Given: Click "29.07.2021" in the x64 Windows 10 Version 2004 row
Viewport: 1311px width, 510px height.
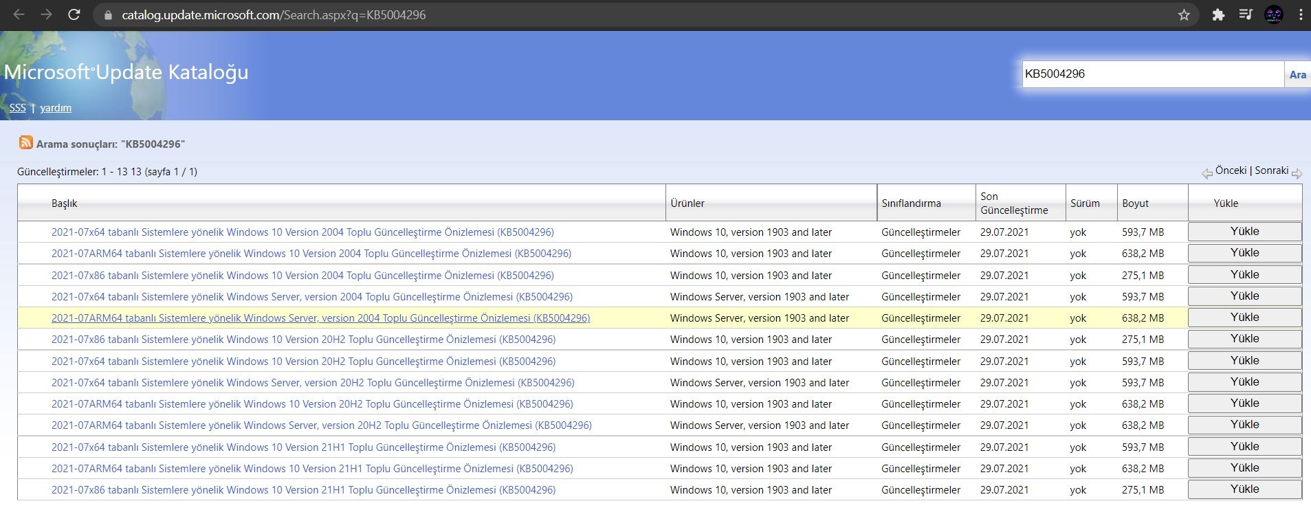Looking at the screenshot, I should [x=1004, y=232].
